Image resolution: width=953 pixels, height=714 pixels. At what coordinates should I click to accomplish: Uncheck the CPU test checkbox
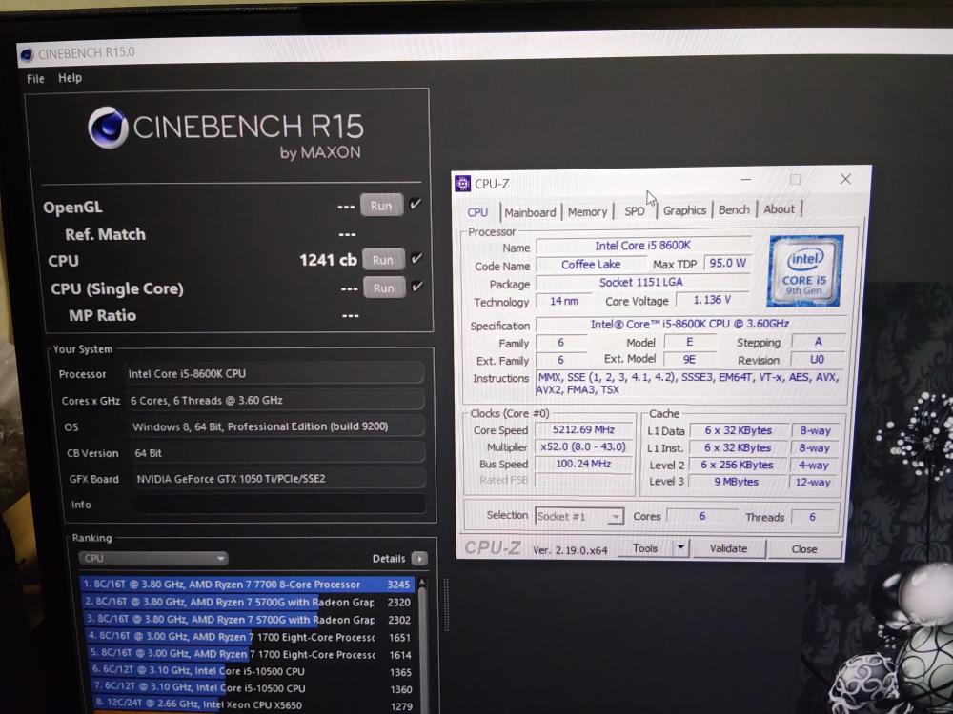pos(417,258)
